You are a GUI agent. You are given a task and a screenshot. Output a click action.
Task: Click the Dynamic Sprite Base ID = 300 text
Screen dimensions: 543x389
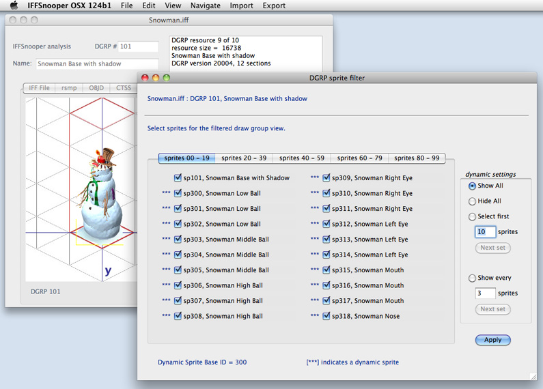(x=202, y=362)
